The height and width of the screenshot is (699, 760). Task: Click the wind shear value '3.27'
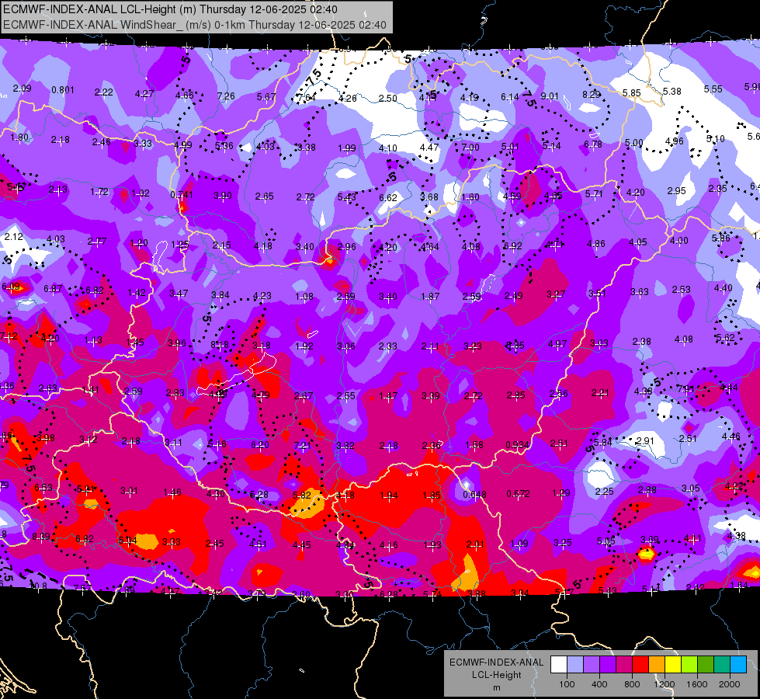[556, 294]
